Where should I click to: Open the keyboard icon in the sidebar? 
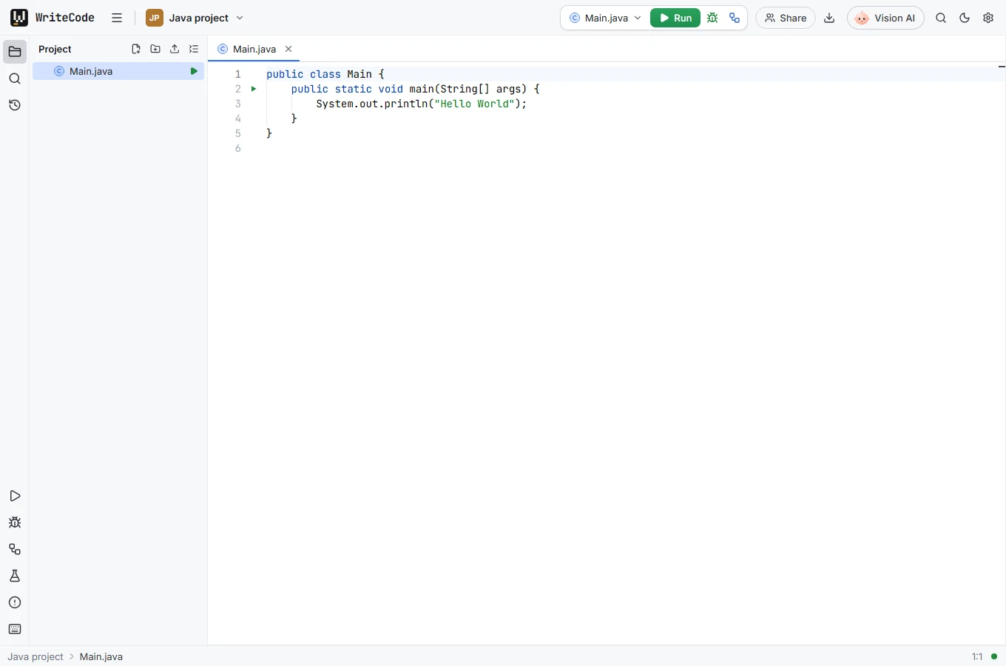[15, 629]
